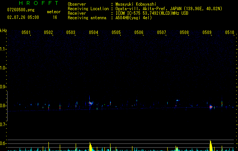Click the tall yellow intensity bar below 0504
Viewport: 238px width, 151px height.
tap(90, 146)
